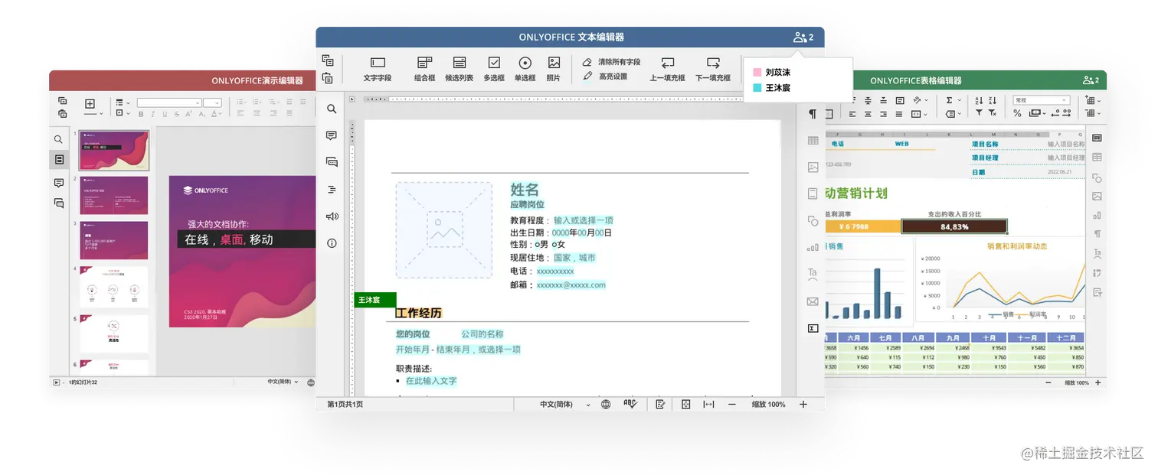1158x475 pixels.
Task: Open header and footer settings in document editor
Action: click(813, 194)
